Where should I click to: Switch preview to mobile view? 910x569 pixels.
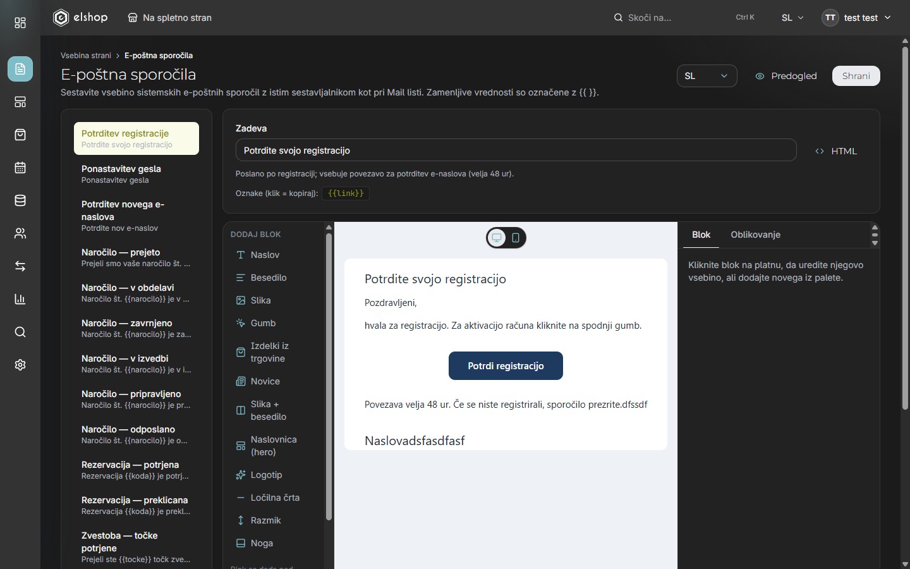(x=516, y=238)
